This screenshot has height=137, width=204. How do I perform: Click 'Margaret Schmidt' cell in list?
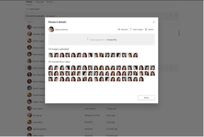click(92, 115)
